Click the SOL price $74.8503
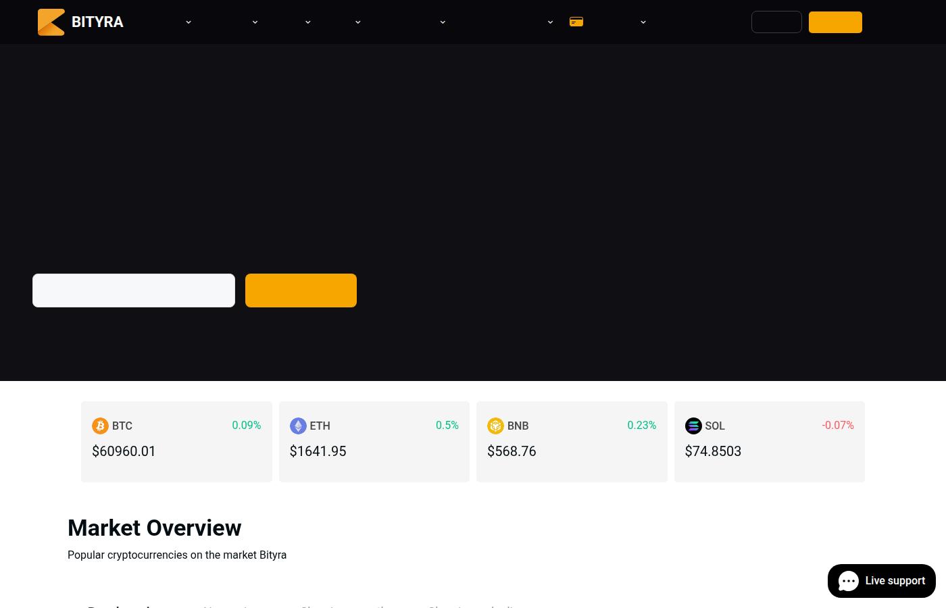The width and height of the screenshot is (946, 608). click(713, 451)
